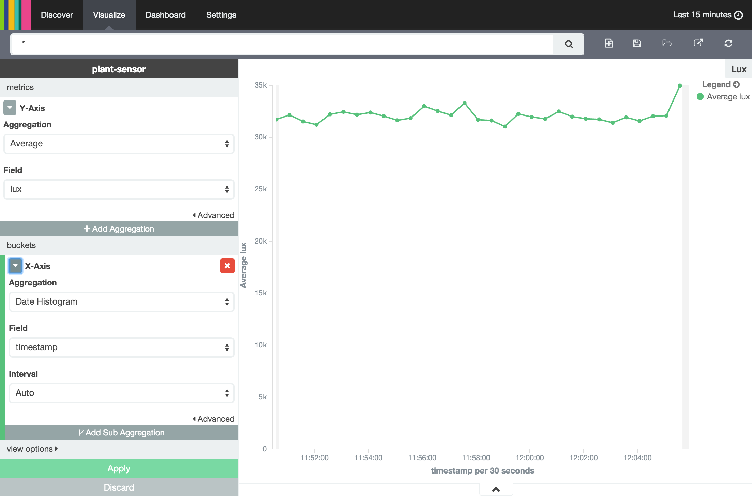
Task: Change the Interval dropdown from Auto
Action: point(121,393)
